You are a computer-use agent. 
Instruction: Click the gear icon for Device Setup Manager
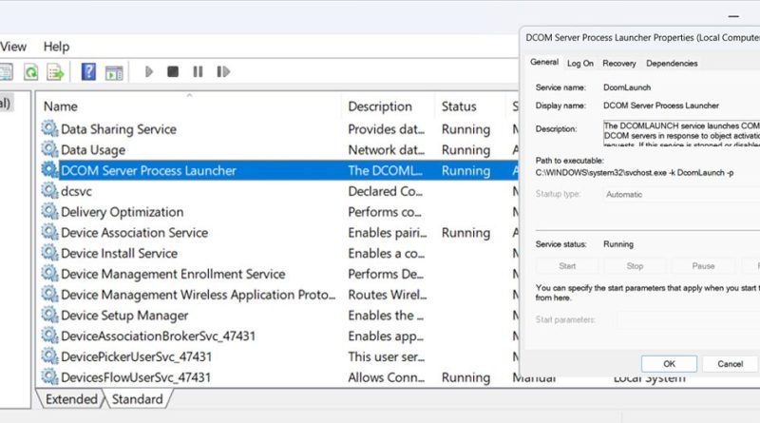[49, 315]
